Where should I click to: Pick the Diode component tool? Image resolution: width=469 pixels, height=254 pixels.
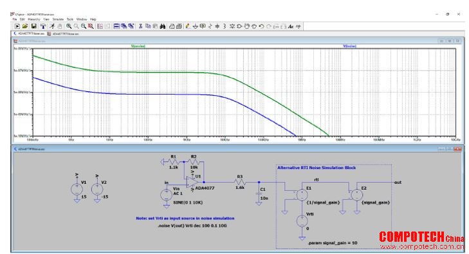click(232, 26)
